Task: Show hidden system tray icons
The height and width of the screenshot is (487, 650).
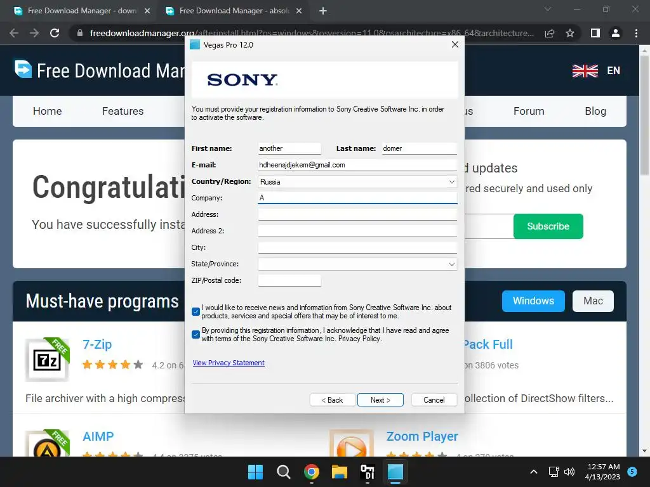Action: (534, 472)
